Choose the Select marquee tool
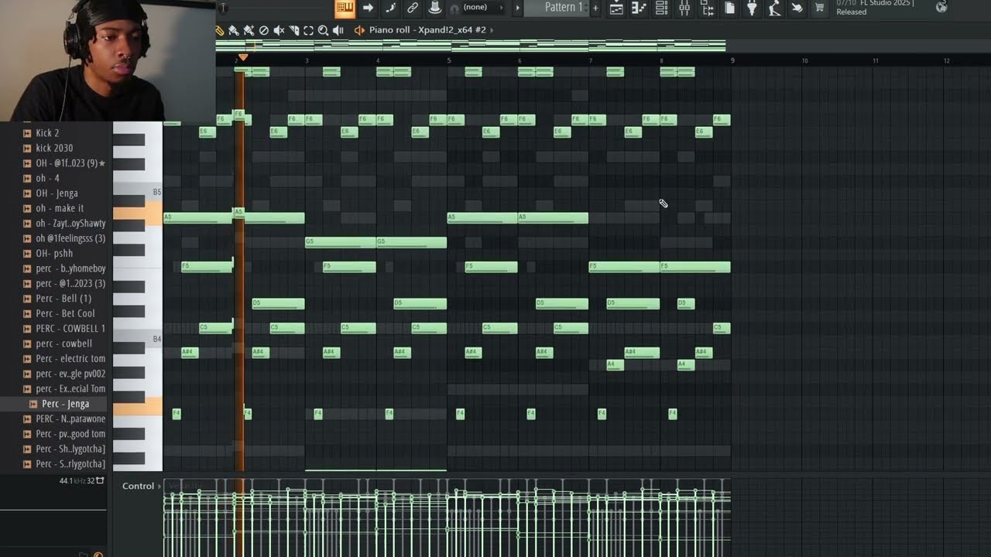 [308, 30]
